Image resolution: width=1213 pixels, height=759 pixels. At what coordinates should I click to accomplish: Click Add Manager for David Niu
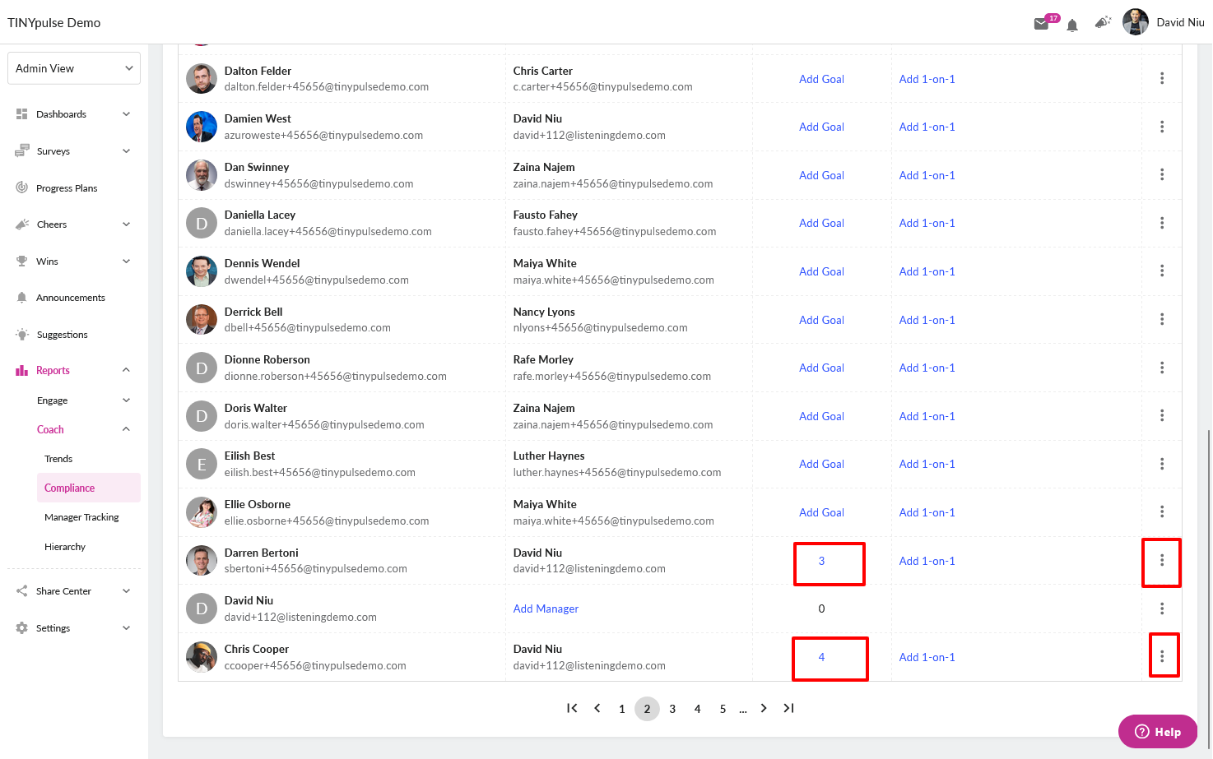click(x=546, y=609)
